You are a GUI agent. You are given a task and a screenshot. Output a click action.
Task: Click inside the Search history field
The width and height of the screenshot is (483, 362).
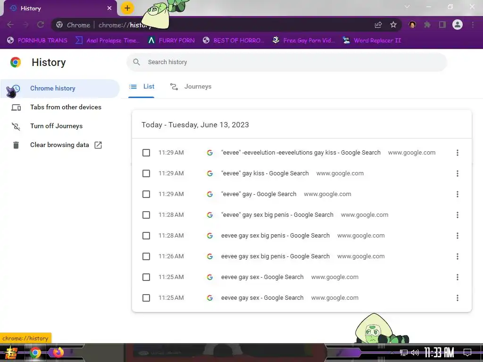287,62
